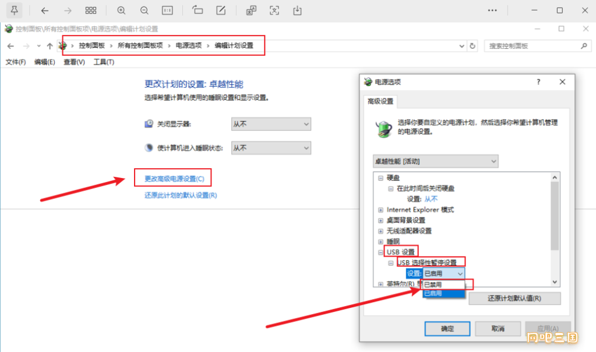596x352 pixels.
Task: Open the 卓越性能 [活动] plan dropdown
Action: (x=436, y=161)
